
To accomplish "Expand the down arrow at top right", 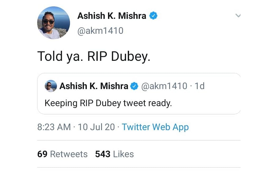I will [238, 16].
